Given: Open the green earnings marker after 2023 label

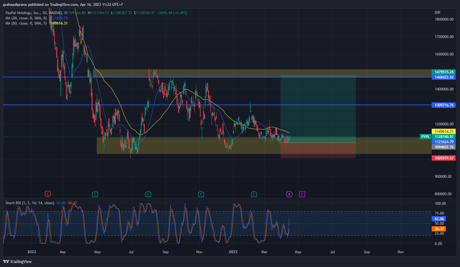Looking at the screenshot, I should 254,194.
